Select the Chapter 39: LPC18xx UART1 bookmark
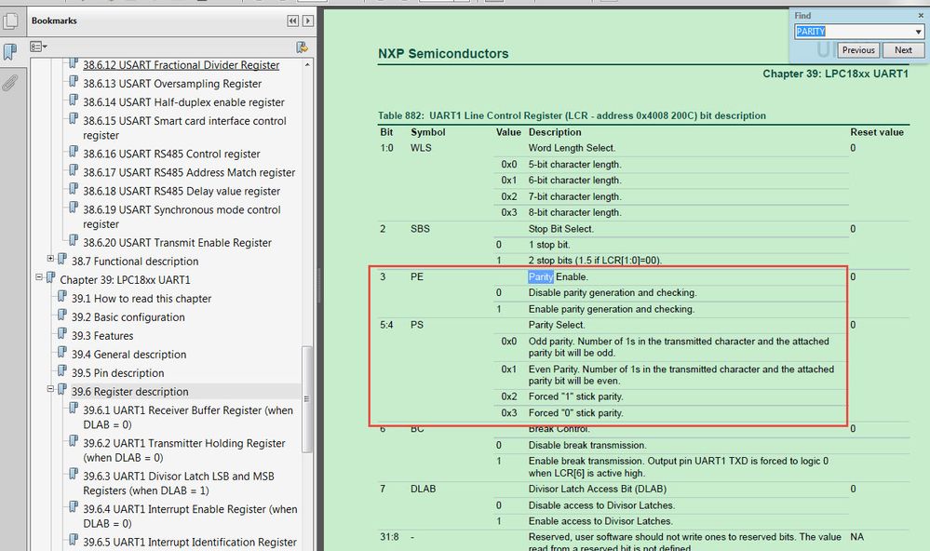This screenshot has width=930, height=551. [x=125, y=280]
